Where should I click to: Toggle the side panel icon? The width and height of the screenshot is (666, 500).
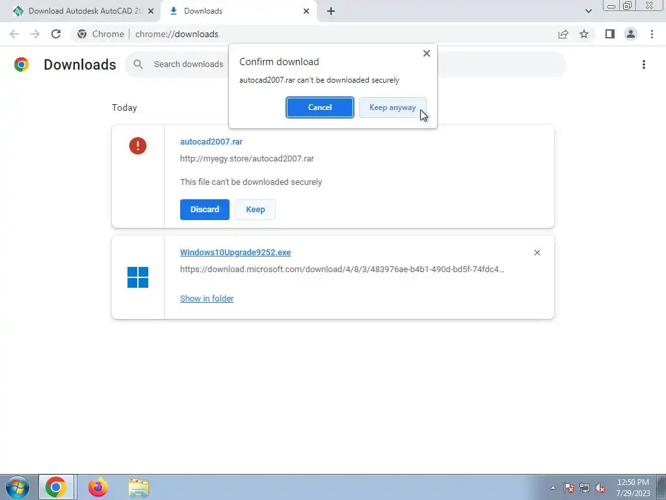(610, 34)
